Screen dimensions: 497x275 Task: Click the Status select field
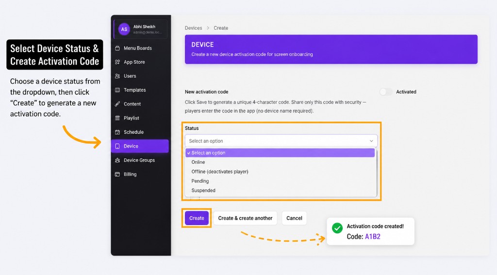click(281, 141)
